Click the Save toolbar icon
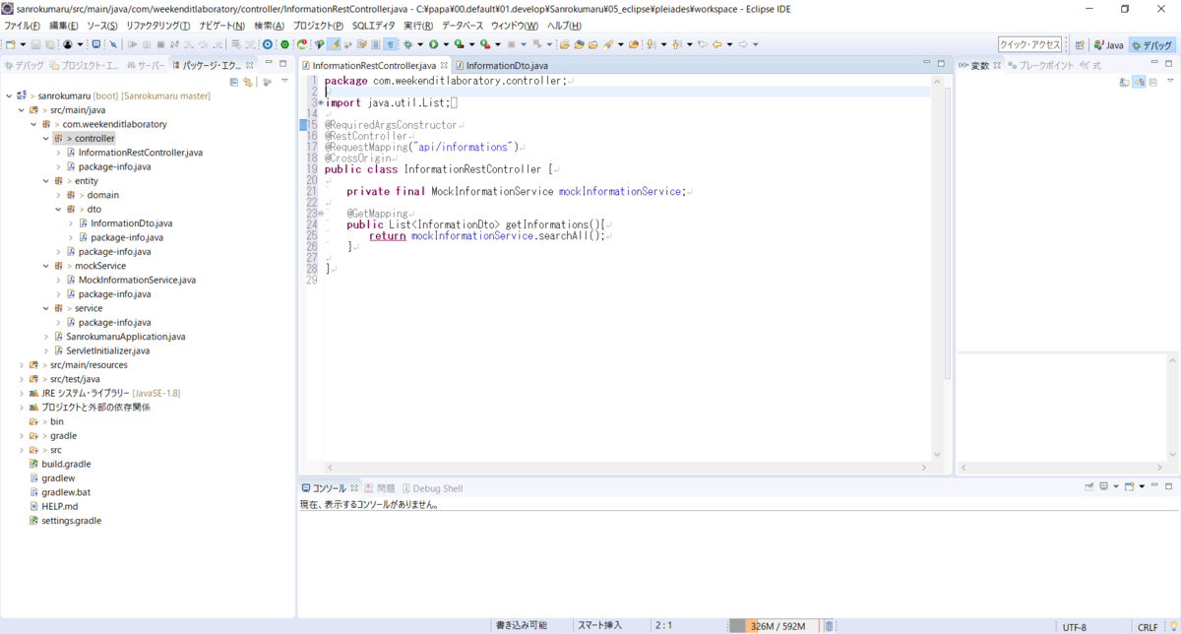The height and width of the screenshot is (634, 1181). (x=34, y=43)
